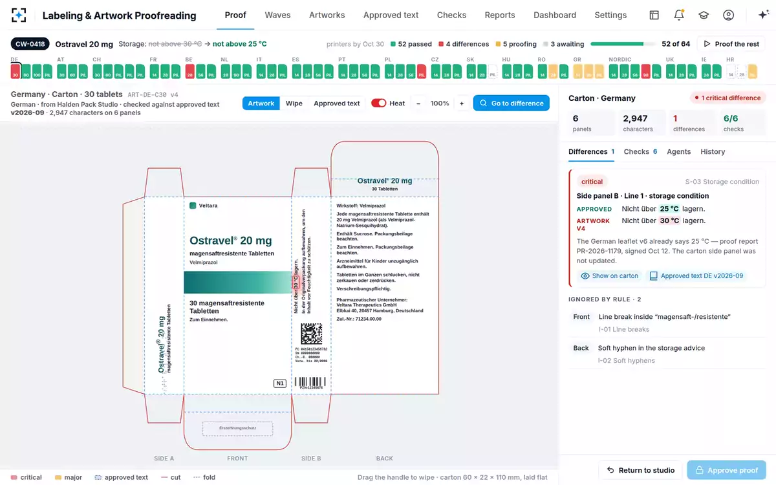Open the sparkle AI assistant icon

click(x=762, y=15)
